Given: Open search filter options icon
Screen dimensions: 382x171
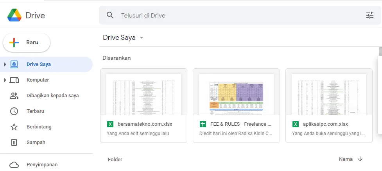Looking at the screenshot, I should tap(369, 15).
